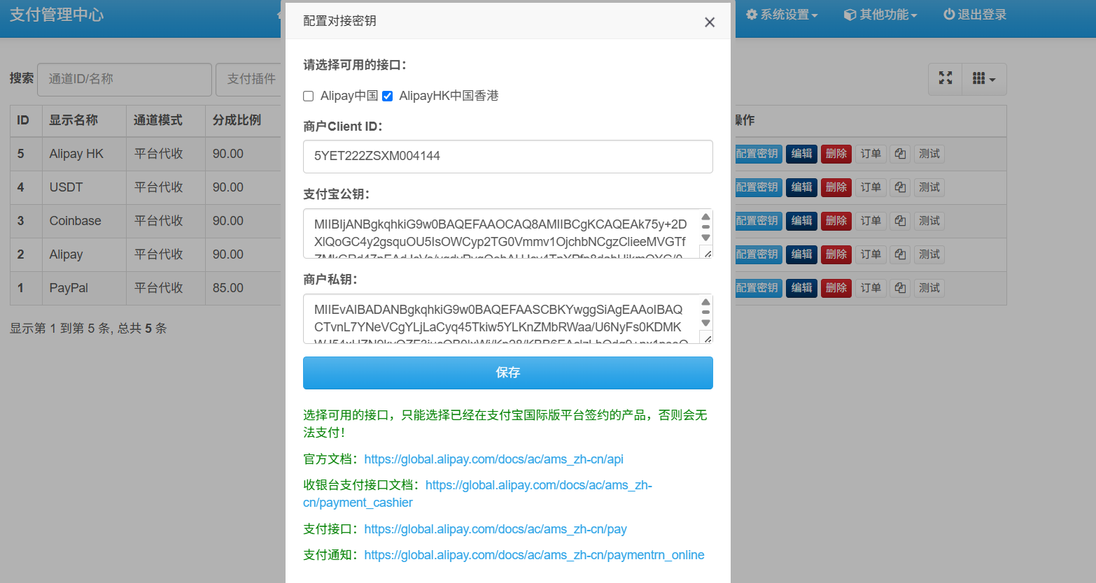The height and width of the screenshot is (583, 1096).
Task: Click copy icon for Coinbase row
Action: coord(900,221)
